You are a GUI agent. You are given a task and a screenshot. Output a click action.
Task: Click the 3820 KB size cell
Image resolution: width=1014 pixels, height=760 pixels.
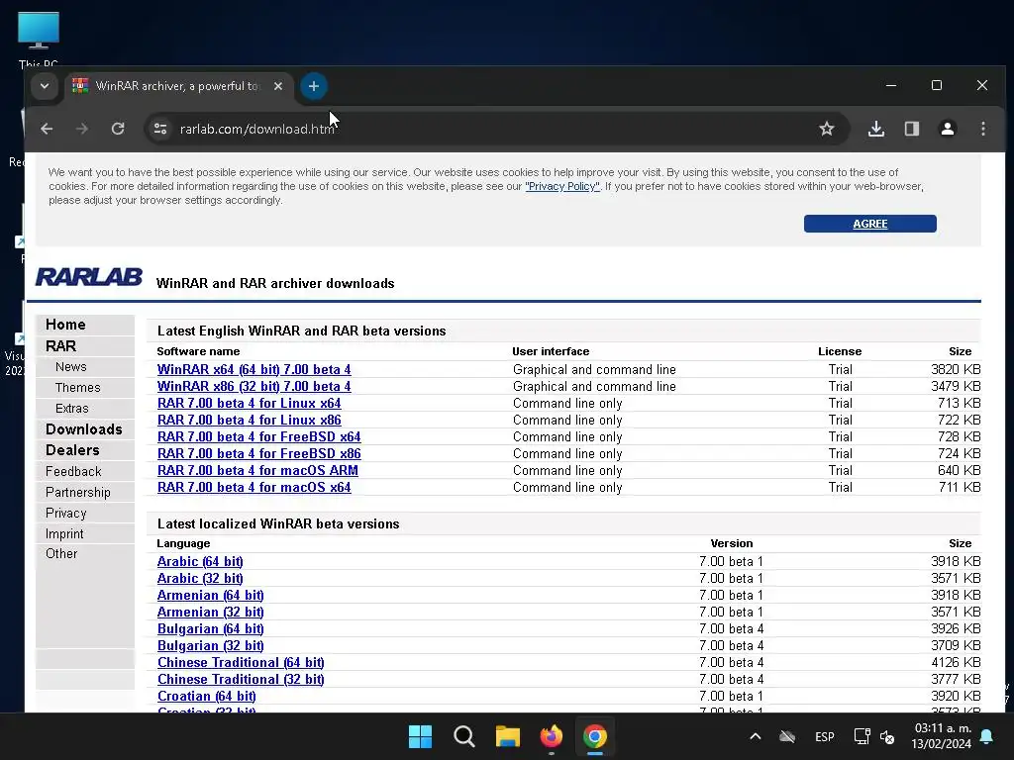pyautogui.click(x=956, y=370)
